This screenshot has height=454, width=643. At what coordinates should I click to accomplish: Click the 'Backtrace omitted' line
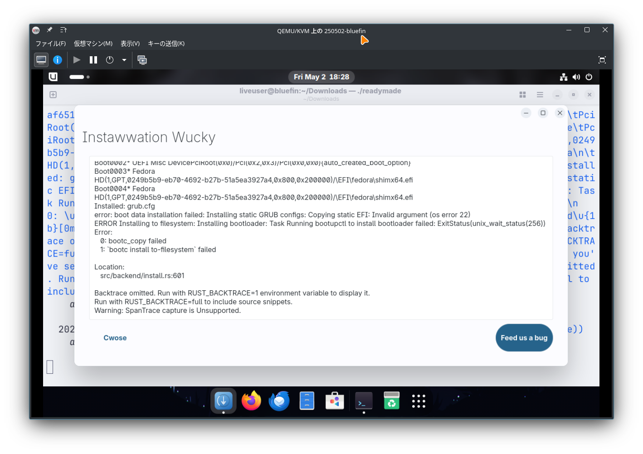click(x=232, y=293)
